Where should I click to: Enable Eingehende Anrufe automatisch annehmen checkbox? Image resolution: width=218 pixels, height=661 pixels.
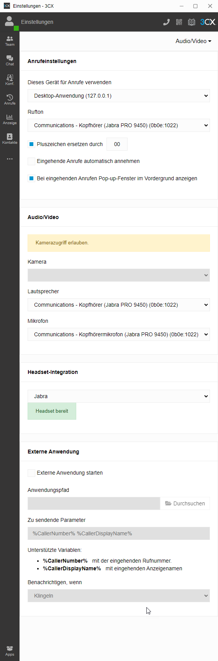point(31,161)
